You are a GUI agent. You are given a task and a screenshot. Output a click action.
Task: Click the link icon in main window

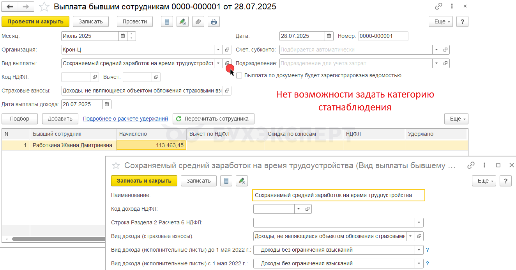click(x=439, y=7)
